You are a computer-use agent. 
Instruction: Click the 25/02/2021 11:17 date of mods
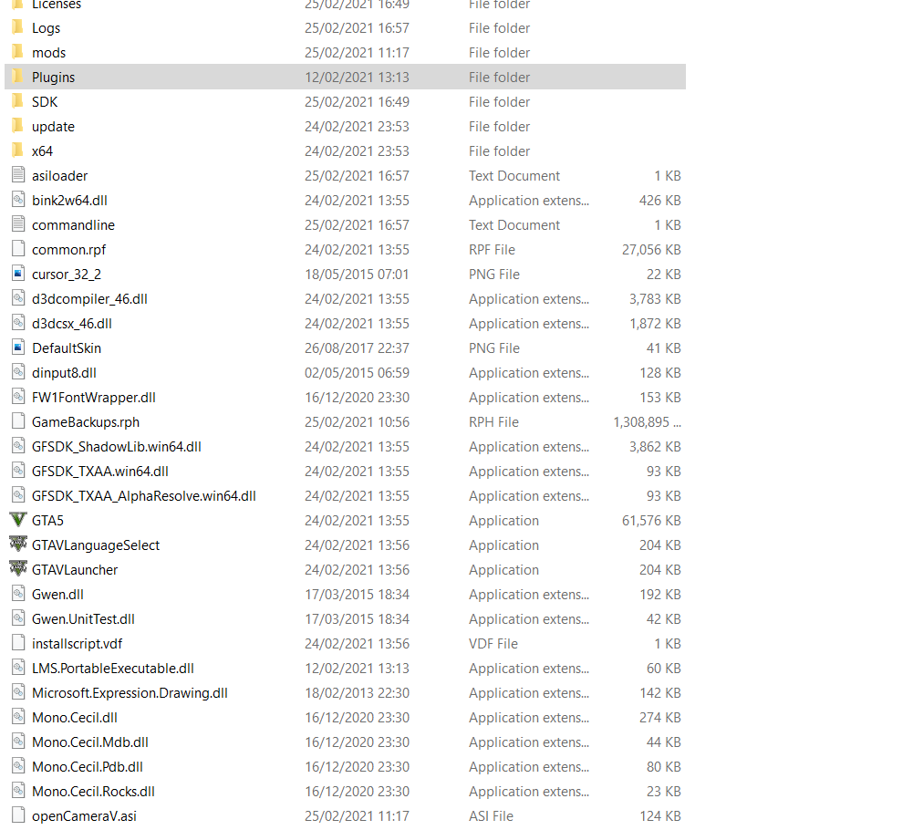[x=357, y=53]
